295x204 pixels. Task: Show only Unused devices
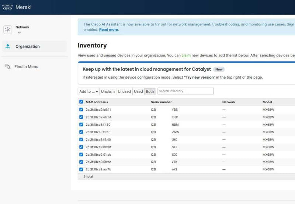(x=124, y=91)
